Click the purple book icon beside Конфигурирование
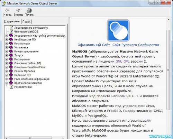 click(11, 52)
